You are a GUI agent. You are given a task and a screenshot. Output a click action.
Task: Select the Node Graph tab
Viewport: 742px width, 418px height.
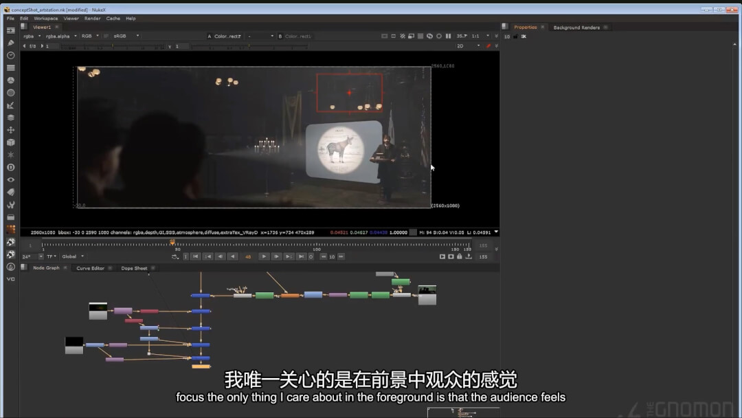click(x=46, y=268)
